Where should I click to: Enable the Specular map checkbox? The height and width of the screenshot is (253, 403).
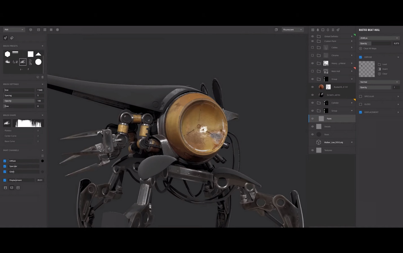pyautogui.click(x=360, y=96)
